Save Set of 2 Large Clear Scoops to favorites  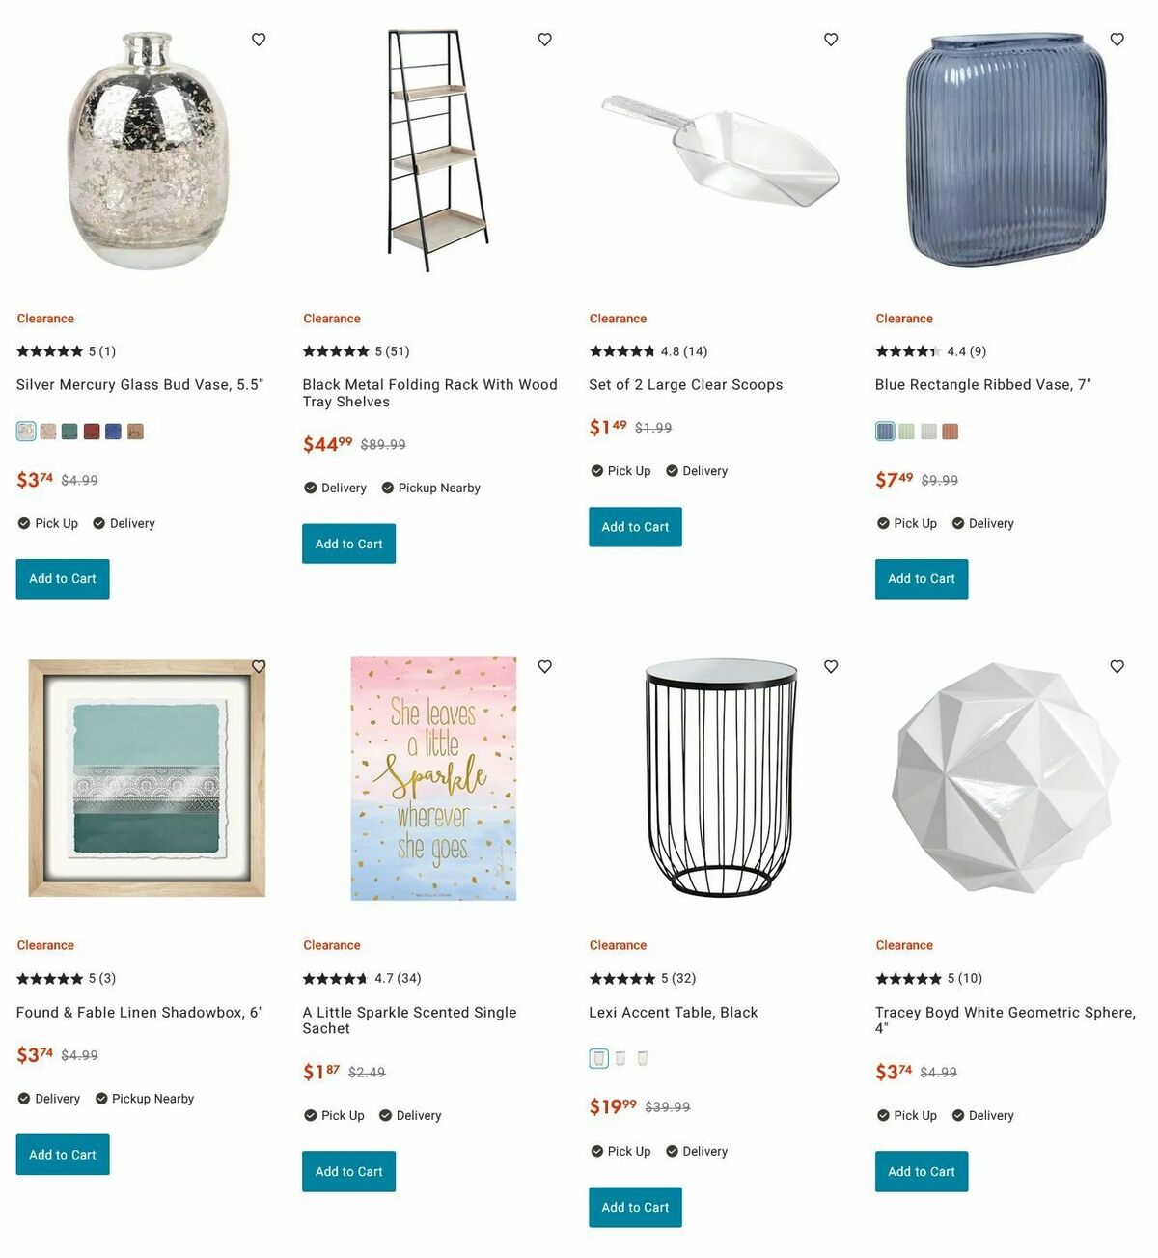click(831, 40)
